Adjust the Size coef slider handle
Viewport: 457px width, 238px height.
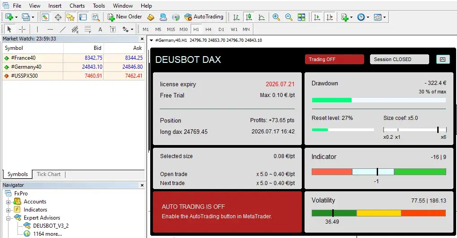tap(438, 130)
